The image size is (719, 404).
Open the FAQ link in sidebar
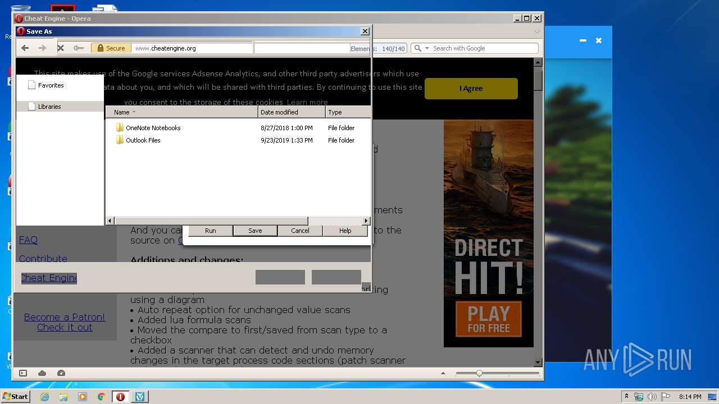click(28, 240)
